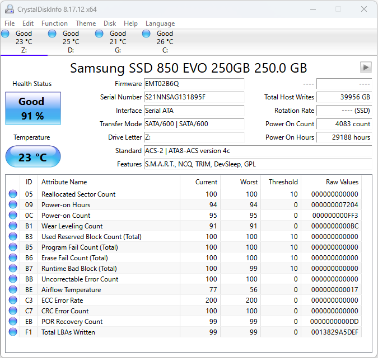Click the Firmware value field
Viewport: 378px width, 358px height.
pos(193,84)
